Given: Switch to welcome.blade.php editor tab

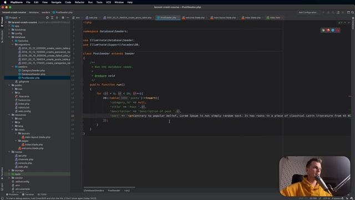Looking at the screenshot, I should click(193, 17).
